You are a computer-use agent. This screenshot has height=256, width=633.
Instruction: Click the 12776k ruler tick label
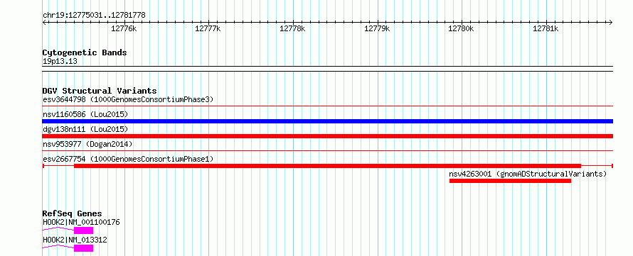pos(124,28)
